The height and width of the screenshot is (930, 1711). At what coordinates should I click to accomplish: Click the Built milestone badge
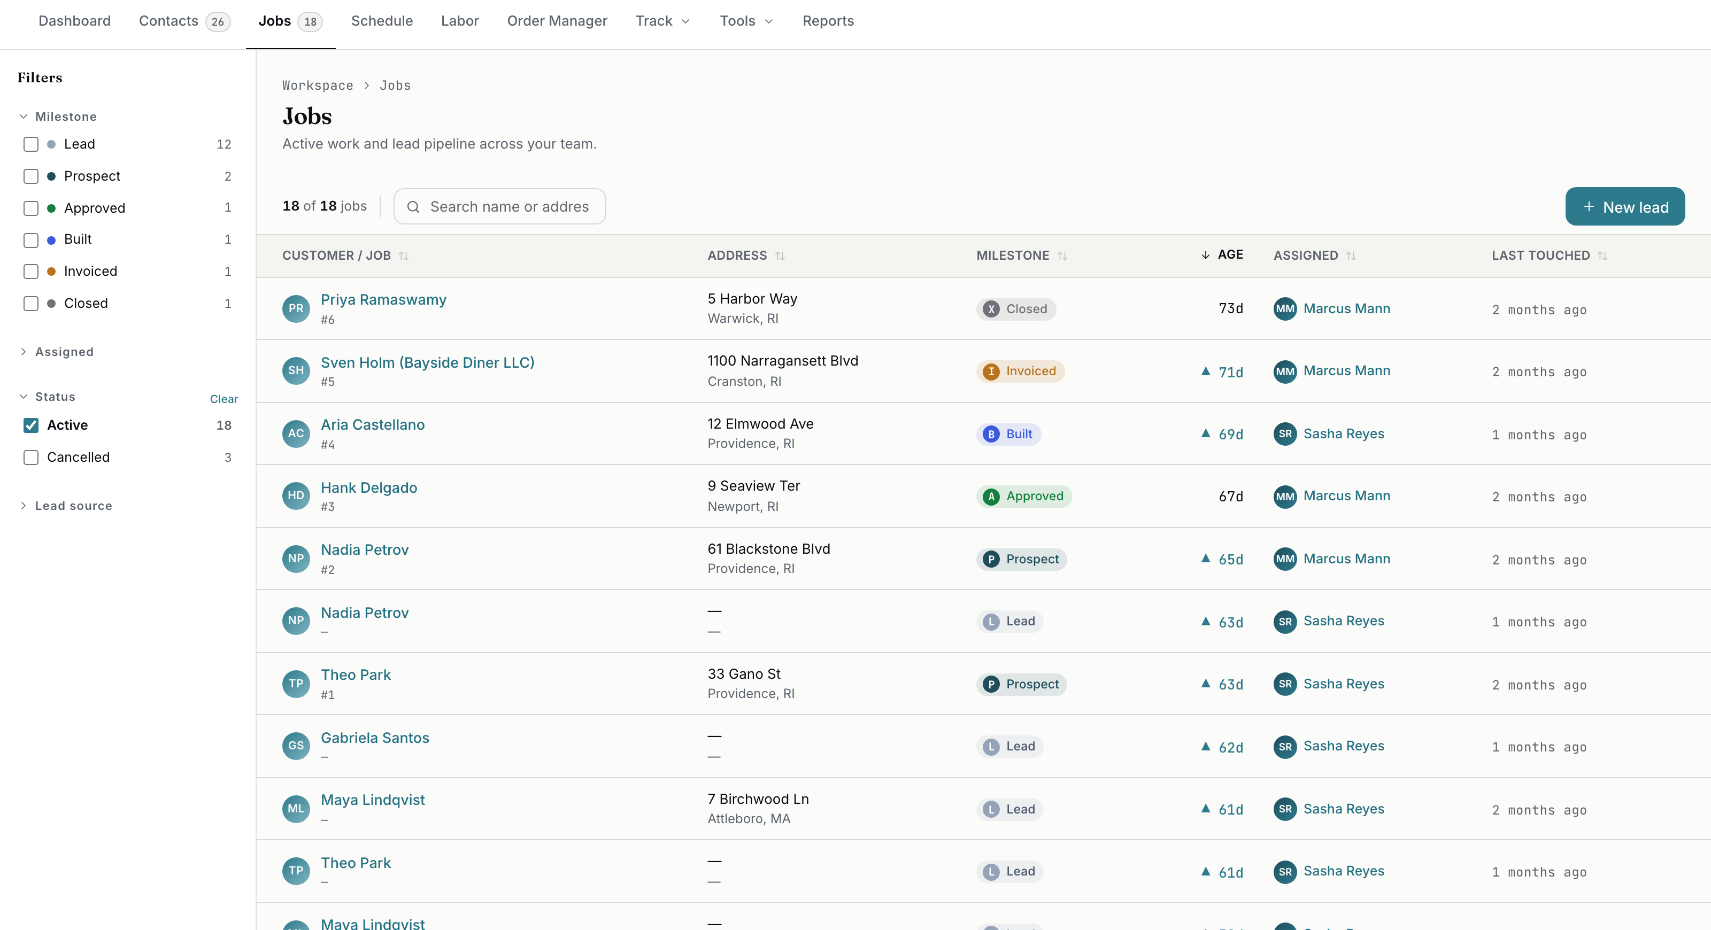[1008, 434]
